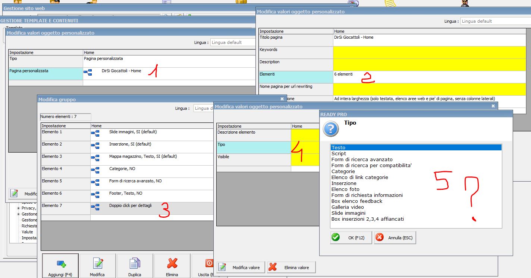This screenshot has width=531, height=278.
Task: Select Testo in the Tipo list
Action: (x=416, y=147)
